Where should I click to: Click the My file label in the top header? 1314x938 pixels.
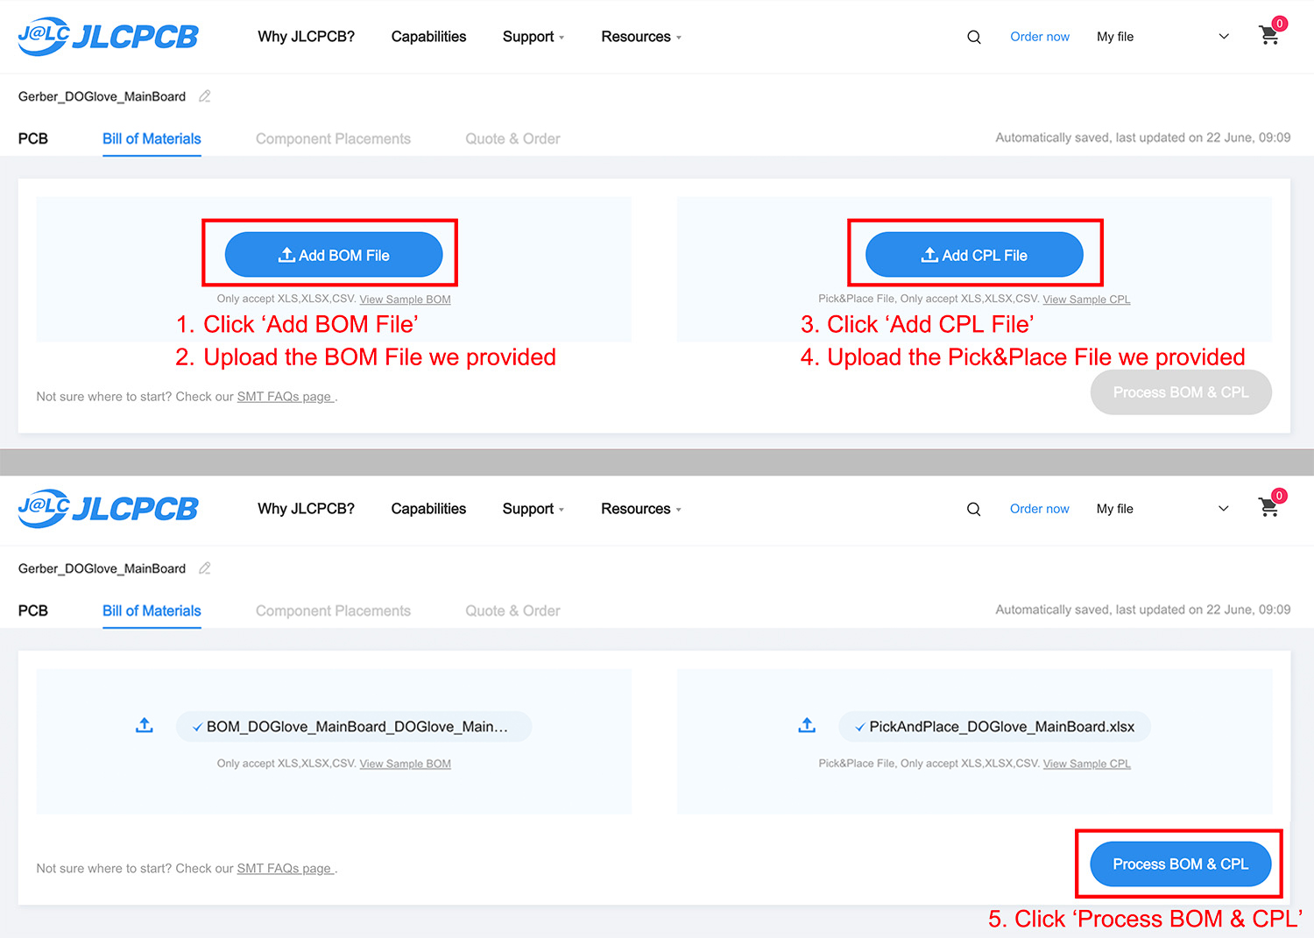[1115, 37]
